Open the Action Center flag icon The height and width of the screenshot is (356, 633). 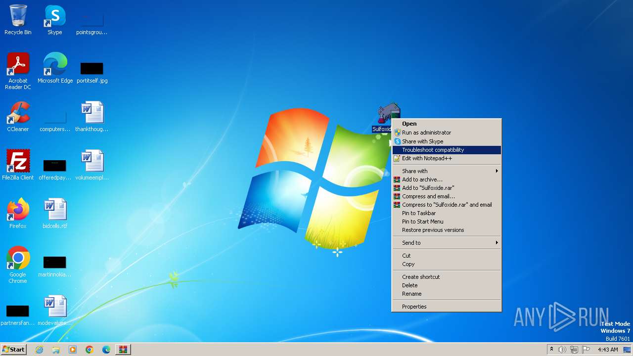[587, 350]
